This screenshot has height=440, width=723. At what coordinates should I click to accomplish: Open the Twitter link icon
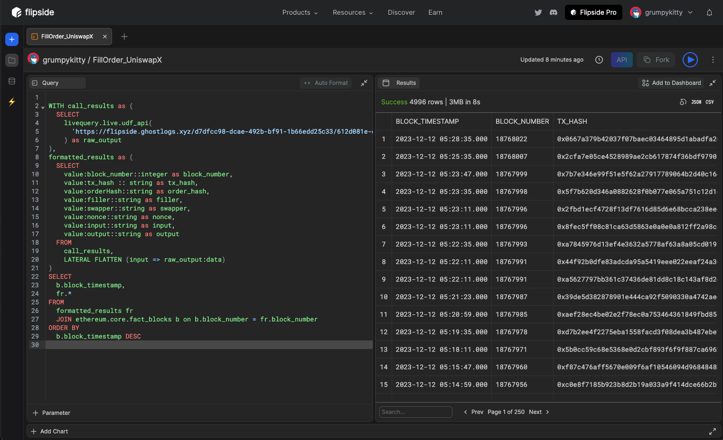tap(538, 13)
